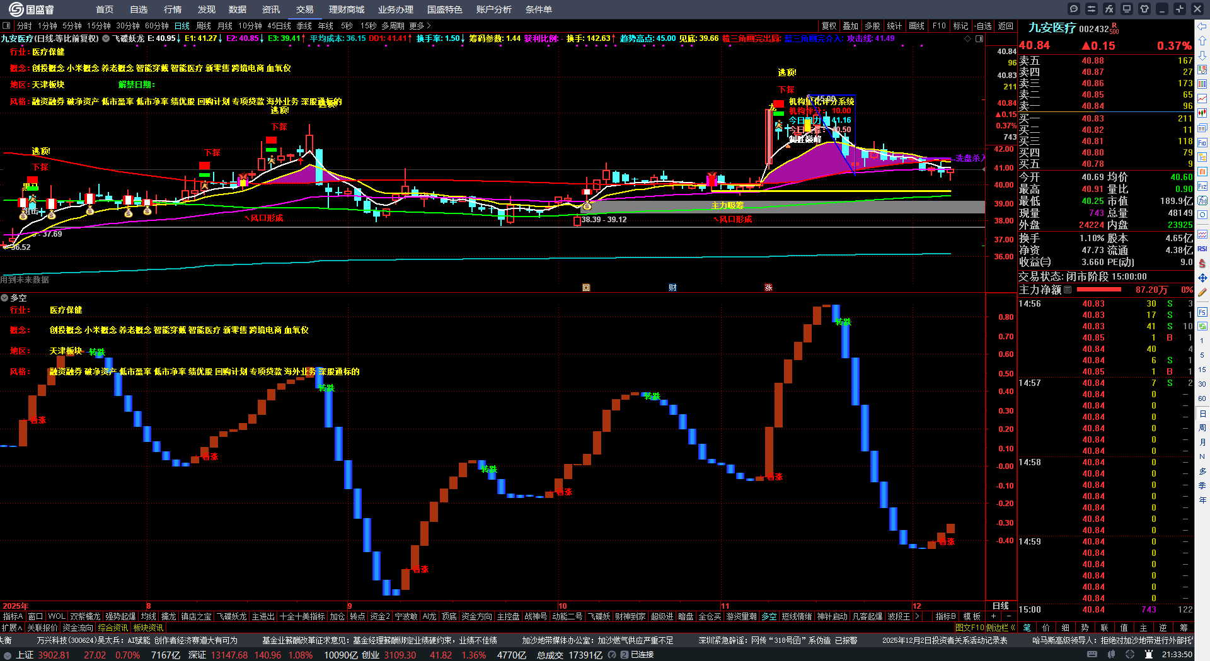The width and height of the screenshot is (1210, 661).
Task: Click the up arrow in right sidebar
Action: tap(1202, 41)
